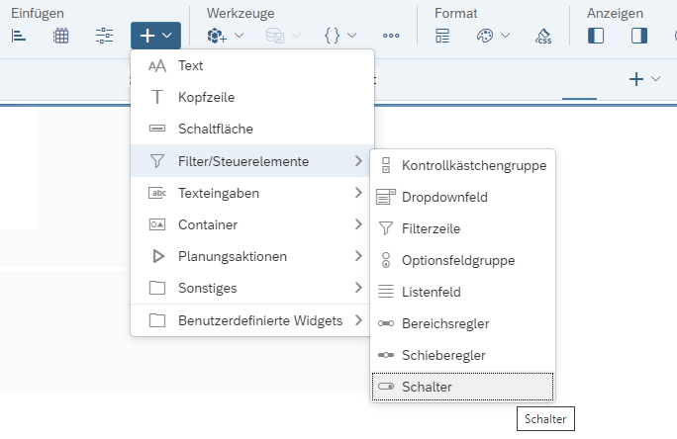Insert a Bereichsregler widget
677x439 pixels.
point(463,323)
